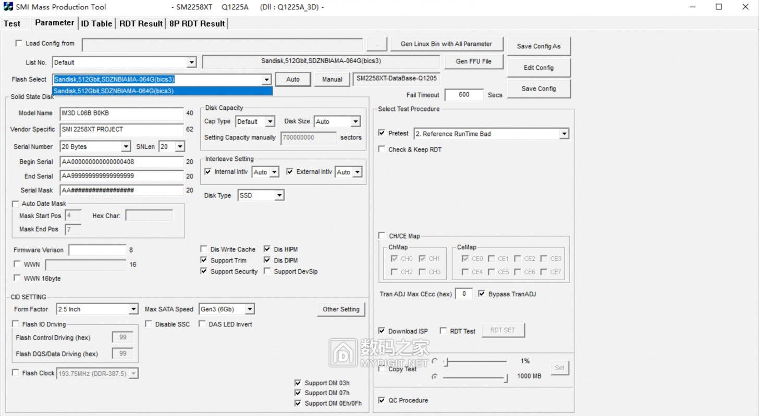The width and height of the screenshot is (759, 416).
Task: Uncheck the QC Procedure option
Action: [x=382, y=400]
